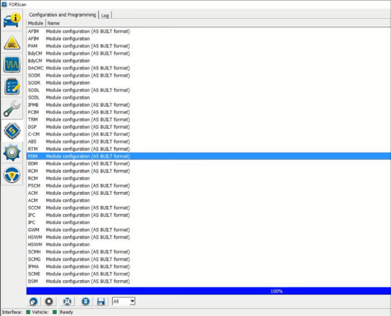
Task: Select DSM Module configuration row
Action: coord(209,281)
